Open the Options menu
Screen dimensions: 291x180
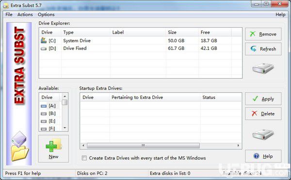[x=46, y=15]
